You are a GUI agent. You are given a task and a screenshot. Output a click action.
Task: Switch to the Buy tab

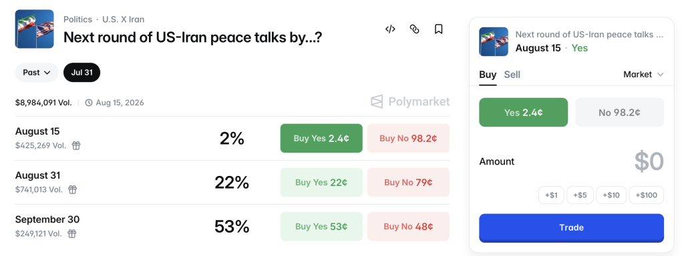click(x=488, y=75)
